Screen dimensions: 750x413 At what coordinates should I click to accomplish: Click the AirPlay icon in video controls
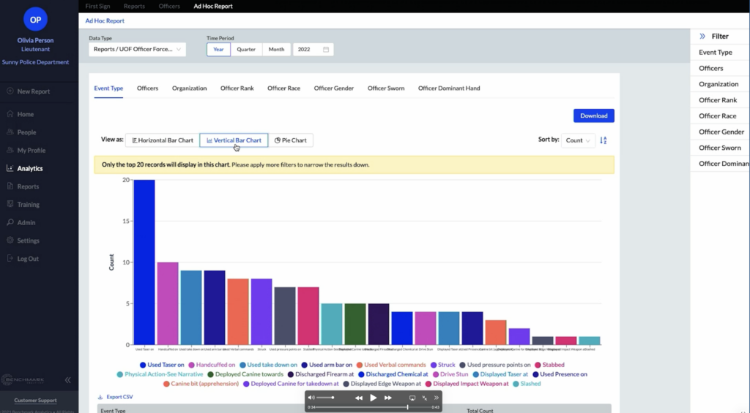[412, 398]
